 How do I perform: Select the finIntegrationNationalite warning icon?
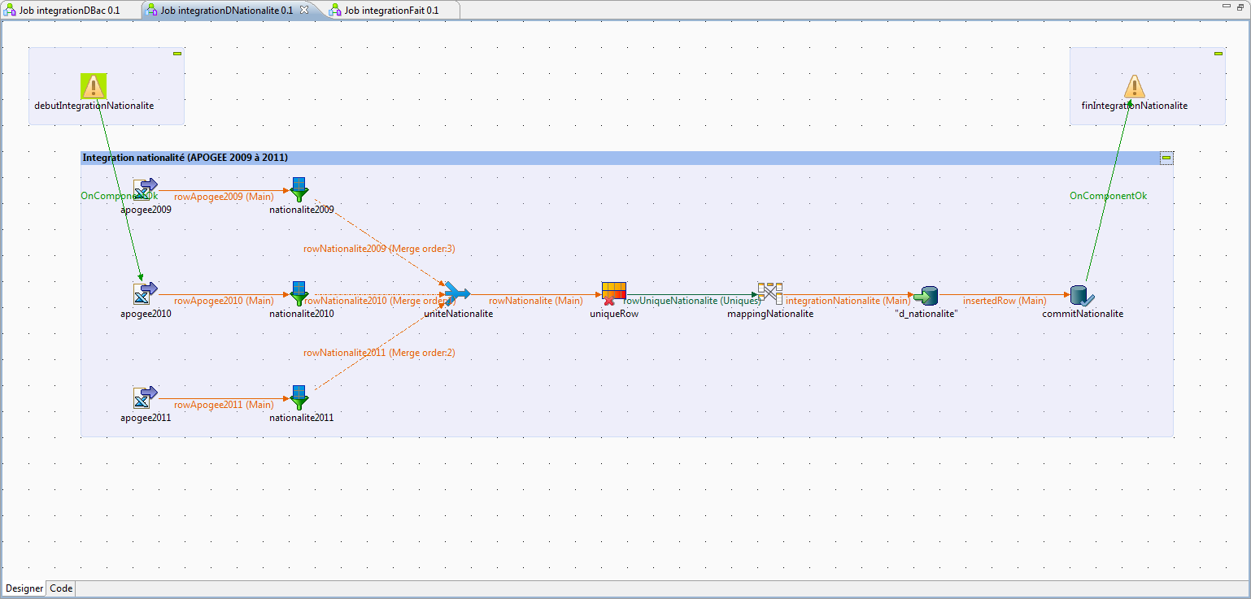[1134, 86]
